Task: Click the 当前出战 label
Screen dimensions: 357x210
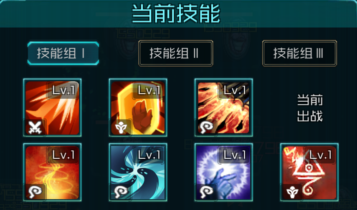Action: pyautogui.click(x=310, y=108)
